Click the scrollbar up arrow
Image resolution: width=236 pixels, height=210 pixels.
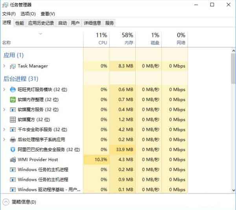[x=233, y=51]
